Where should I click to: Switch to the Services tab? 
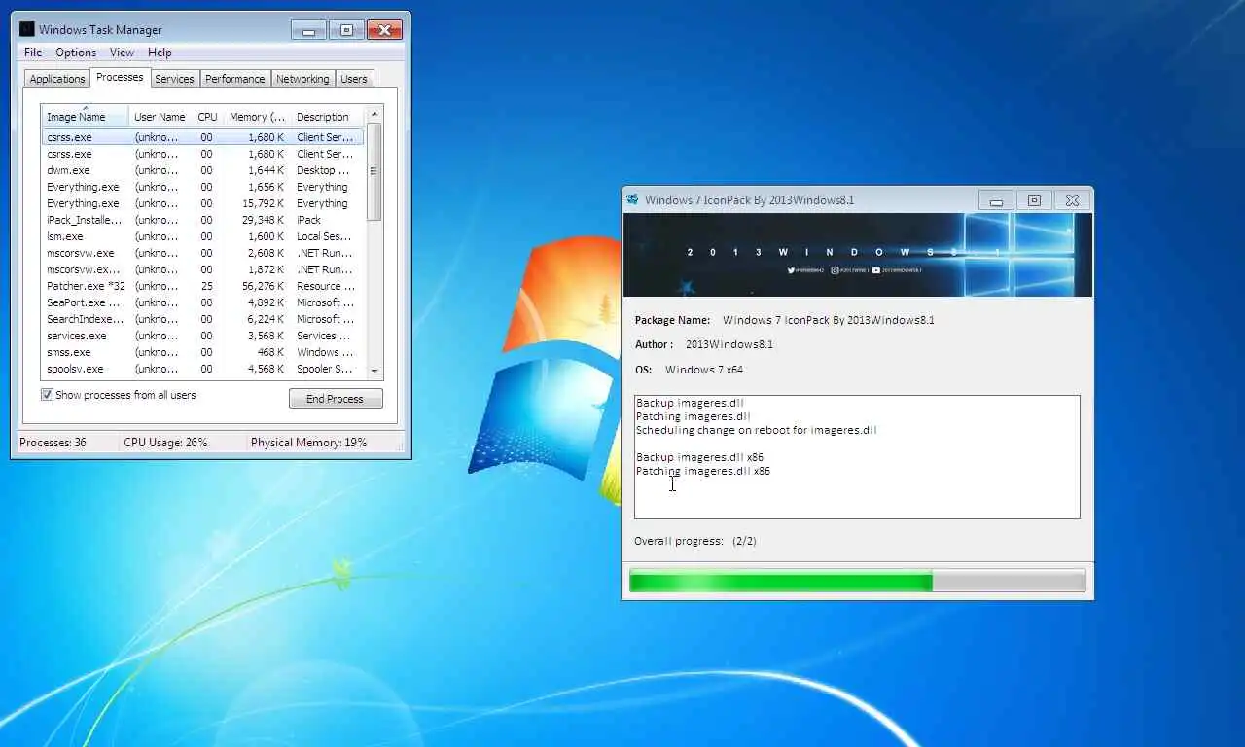pyautogui.click(x=174, y=79)
